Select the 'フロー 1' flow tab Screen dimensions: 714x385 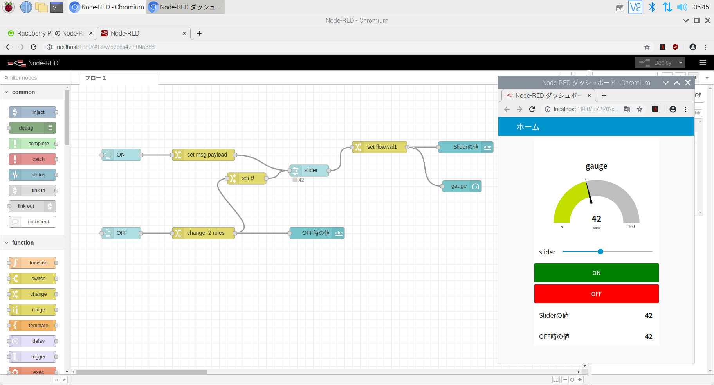(119, 78)
